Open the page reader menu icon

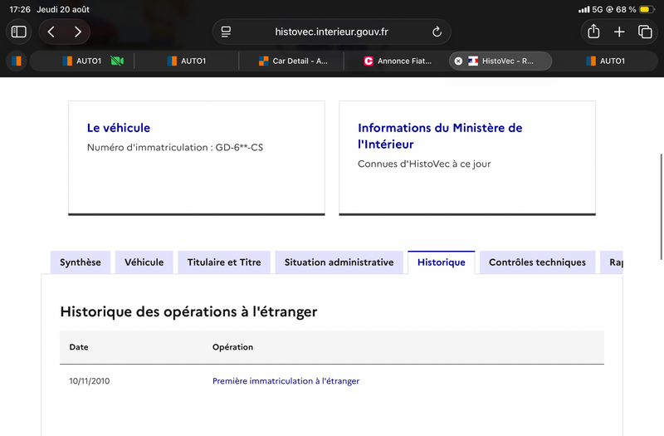[226, 32]
